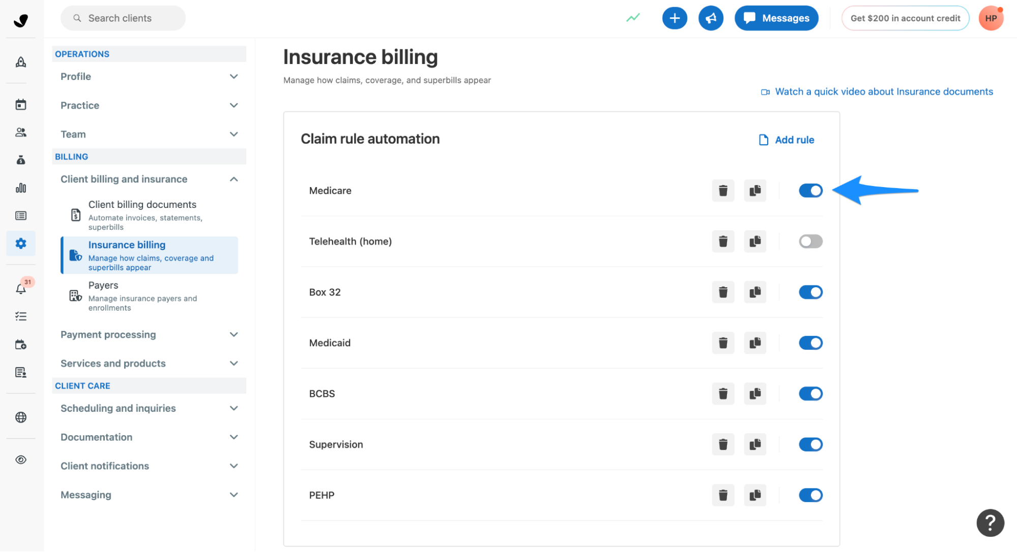The image size is (1017, 552).
Task: Open the settings gear icon in sidebar
Action: 21,243
